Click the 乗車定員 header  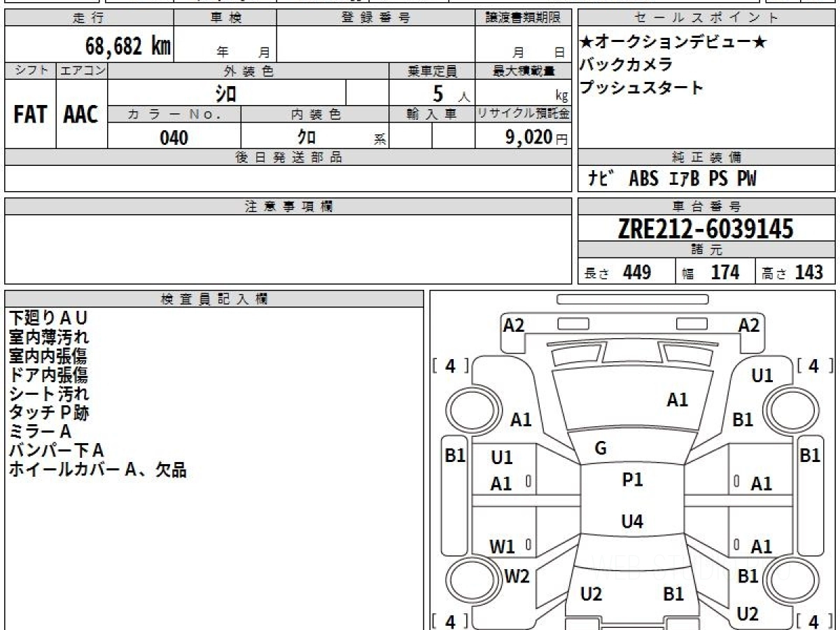[432, 71]
